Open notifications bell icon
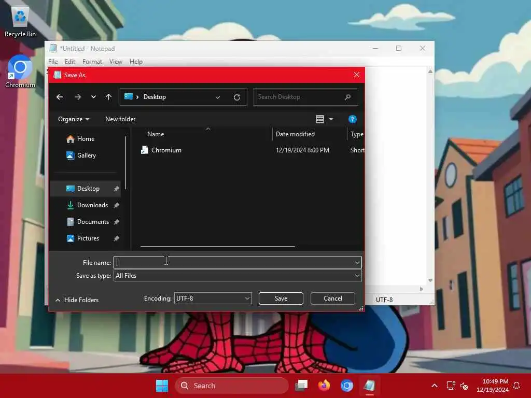Viewport: 531px width, 398px height. [x=517, y=386]
